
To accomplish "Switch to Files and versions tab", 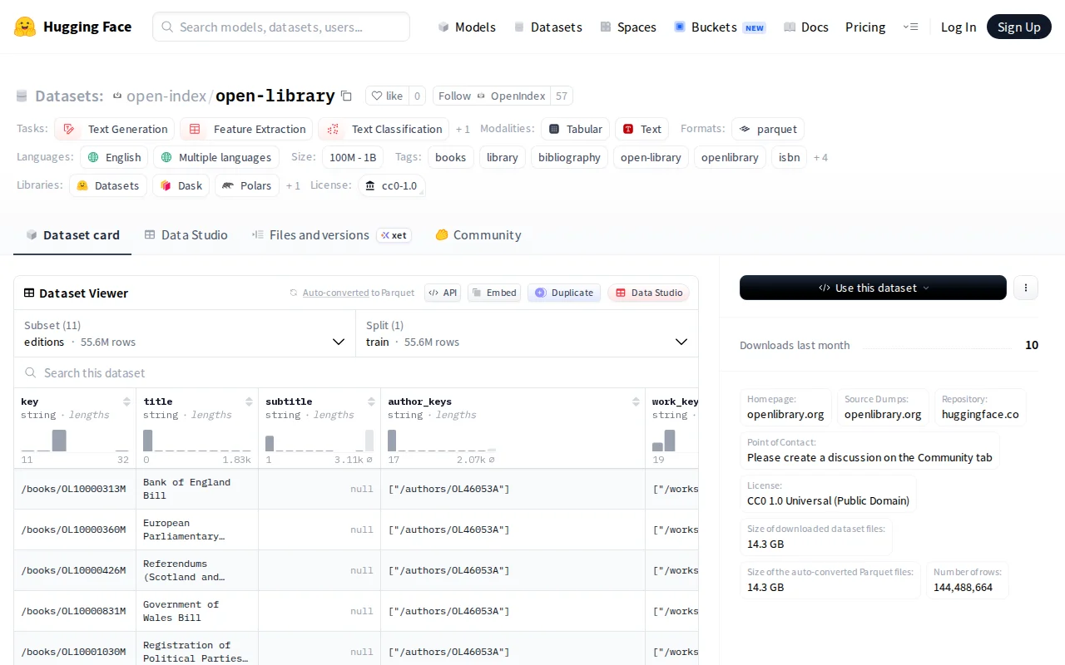I will (x=330, y=235).
